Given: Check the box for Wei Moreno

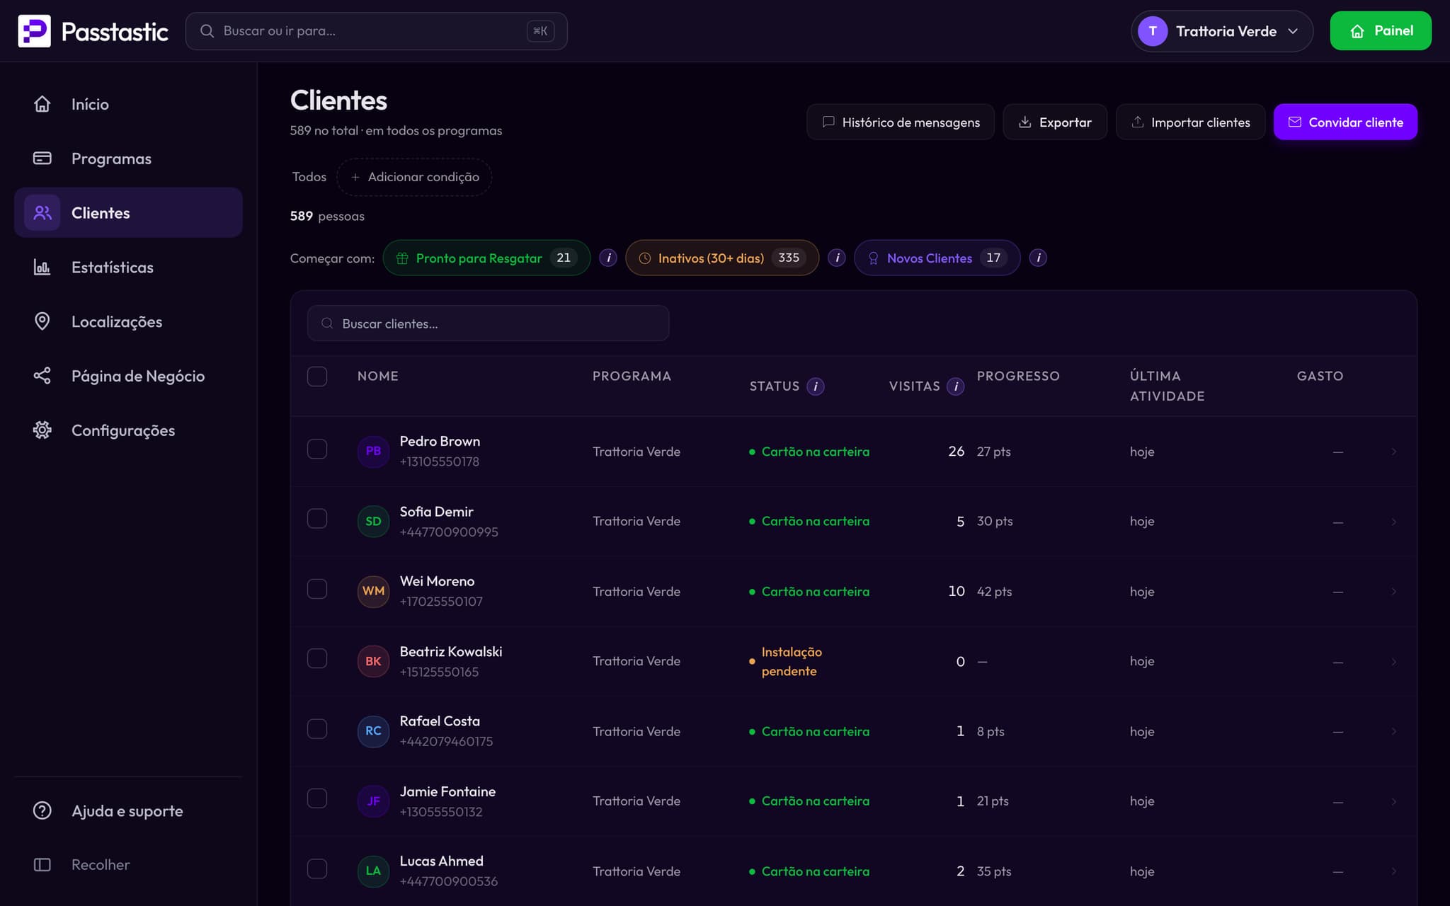Looking at the screenshot, I should point(317,590).
